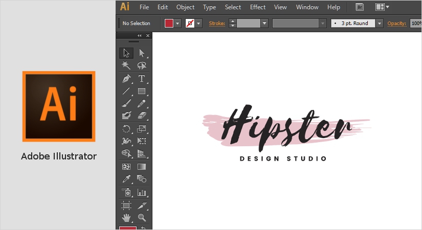Image resolution: width=422 pixels, height=230 pixels.
Task: Open the Object menu
Action: coord(185,7)
